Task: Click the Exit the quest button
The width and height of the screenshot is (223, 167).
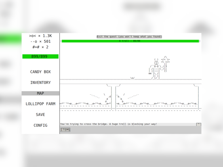Action: 129,37
